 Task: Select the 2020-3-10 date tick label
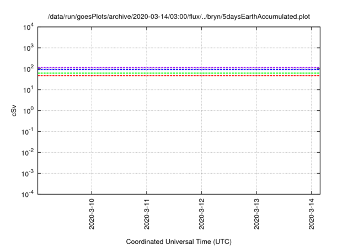92,214
